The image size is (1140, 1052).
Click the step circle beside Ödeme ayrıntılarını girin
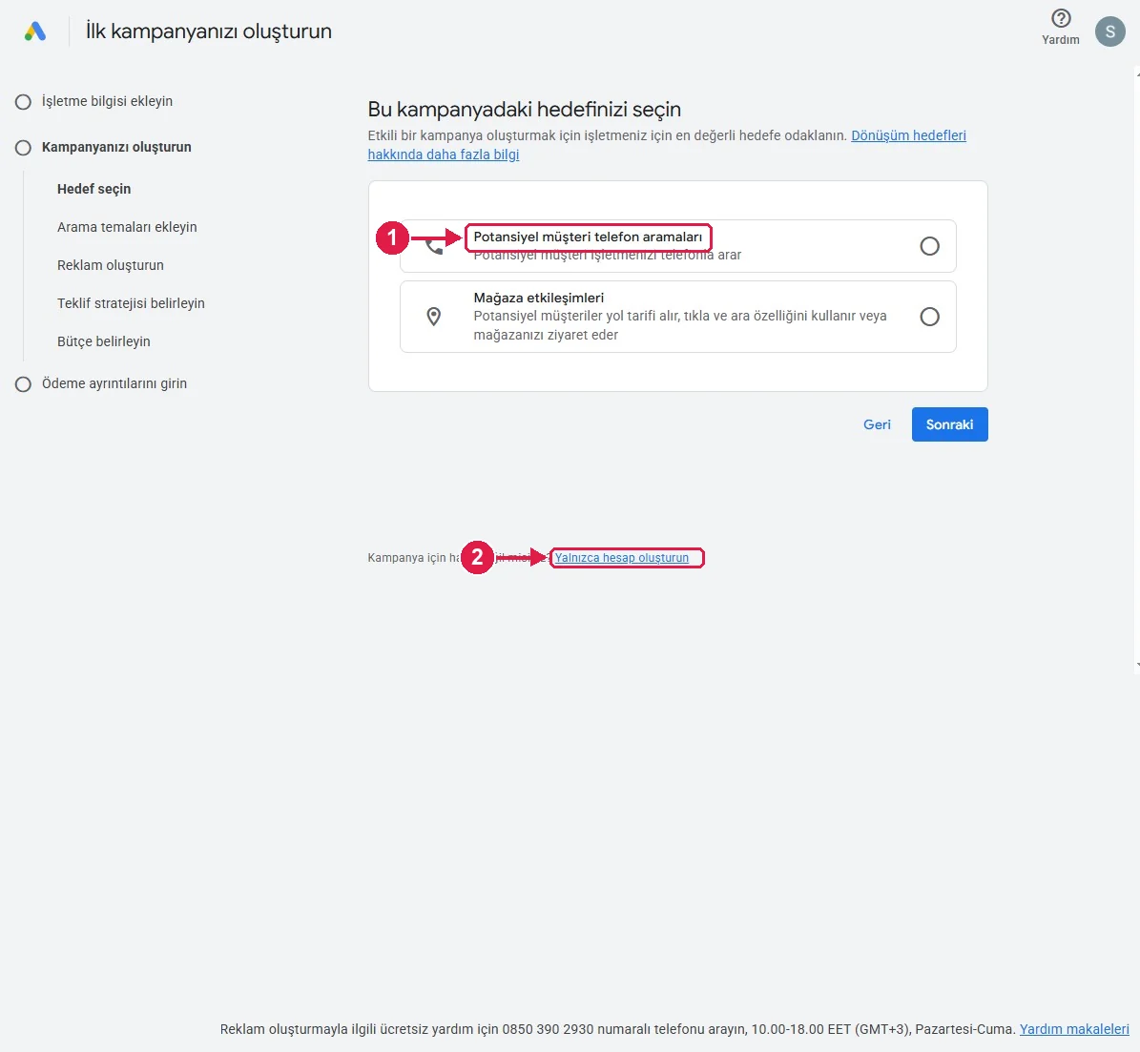pyautogui.click(x=23, y=383)
